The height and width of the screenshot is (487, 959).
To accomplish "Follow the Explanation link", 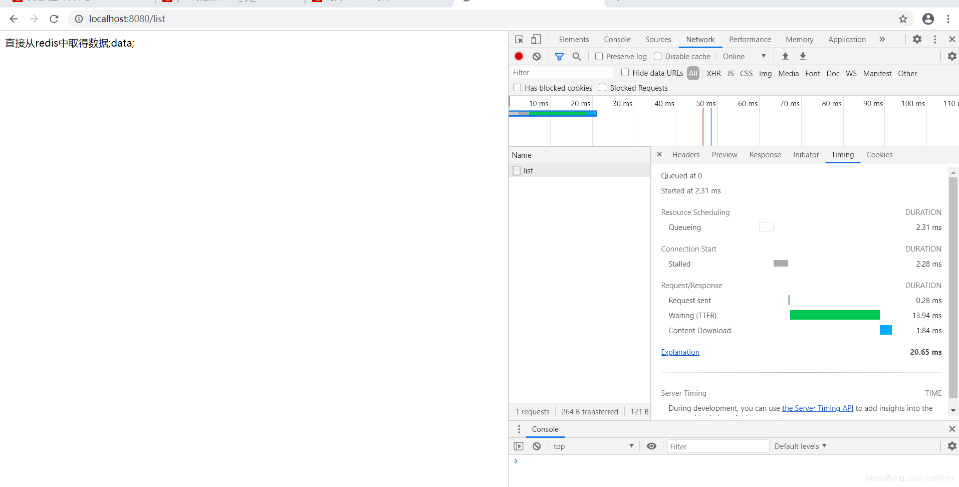I will pos(680,352).
